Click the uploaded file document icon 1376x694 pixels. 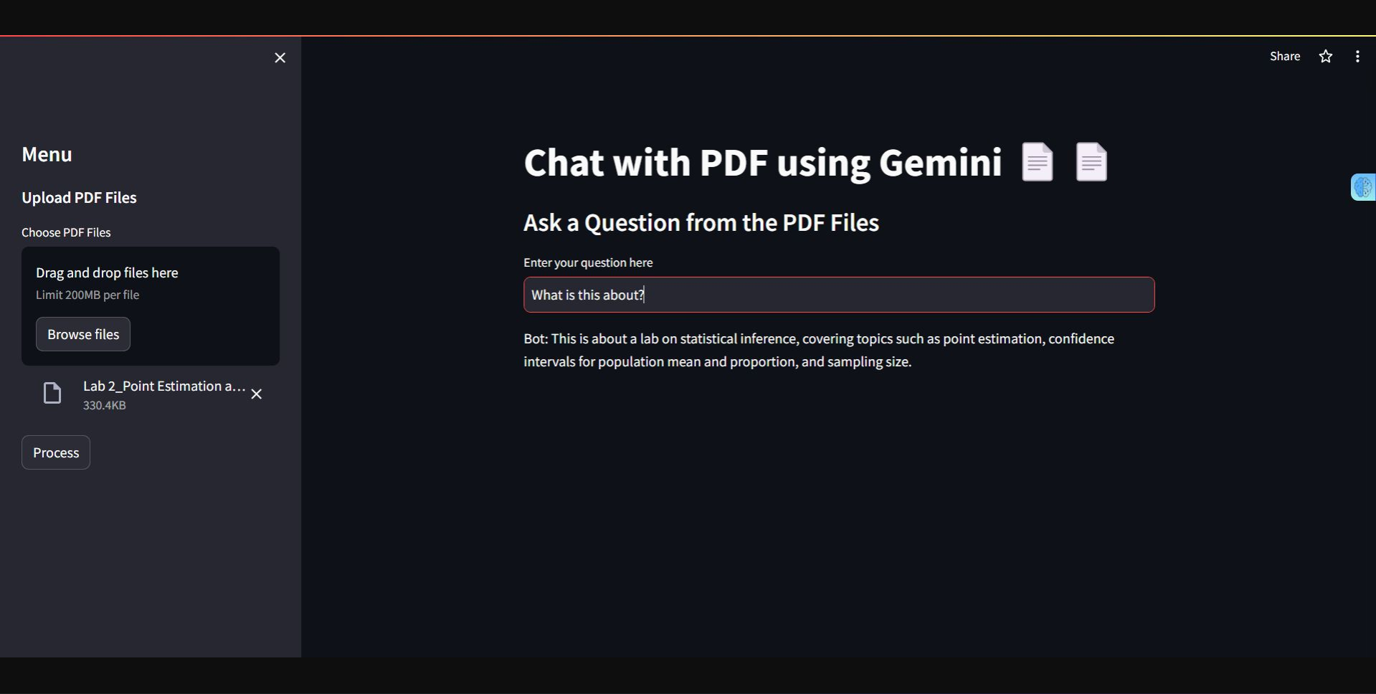(x=52, y=394)
